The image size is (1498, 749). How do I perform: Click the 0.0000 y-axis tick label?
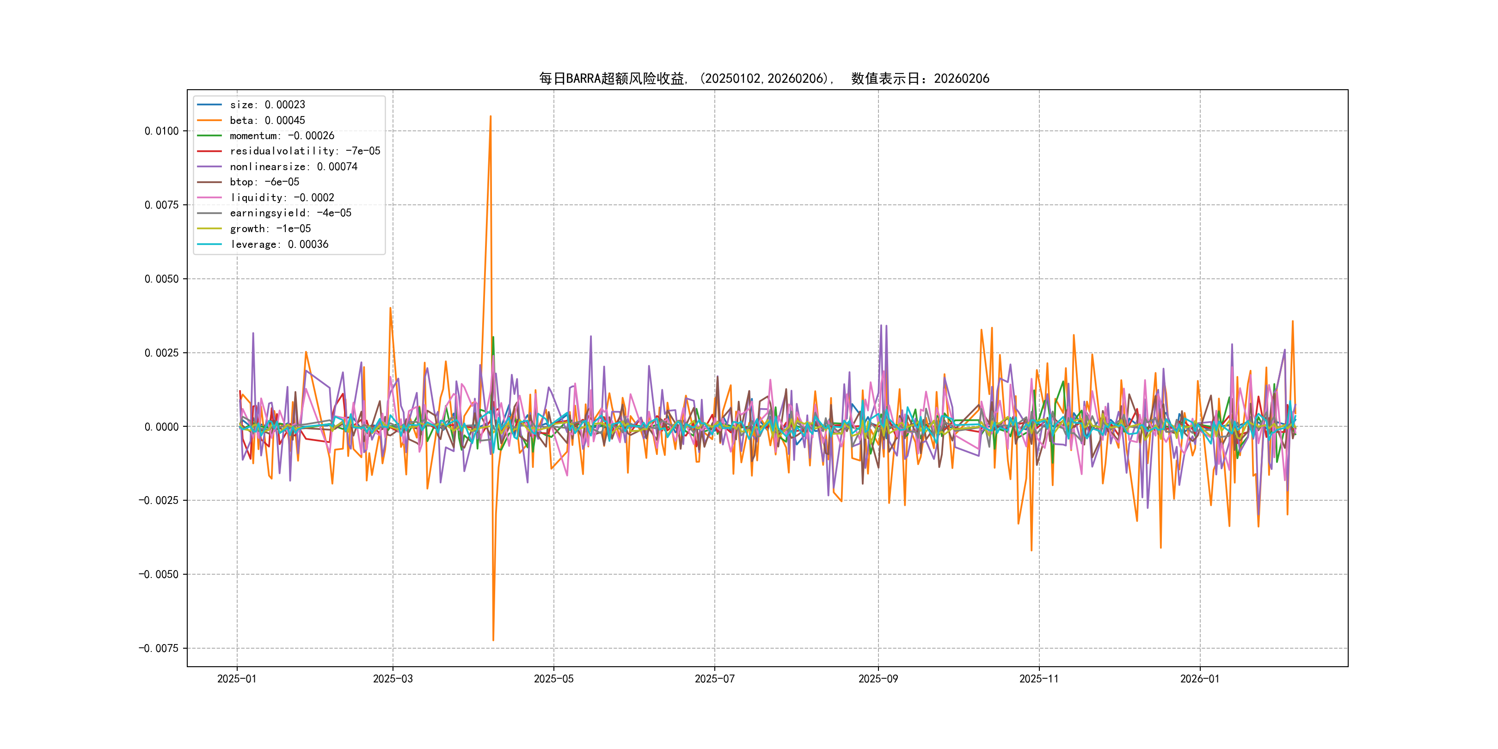(161, 427)
